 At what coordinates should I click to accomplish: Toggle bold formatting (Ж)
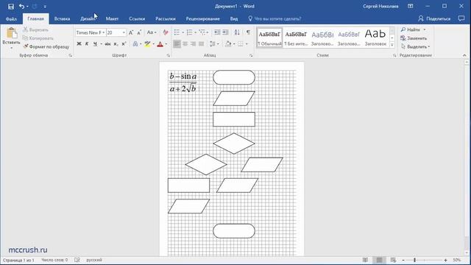click(x=79, y=44)
